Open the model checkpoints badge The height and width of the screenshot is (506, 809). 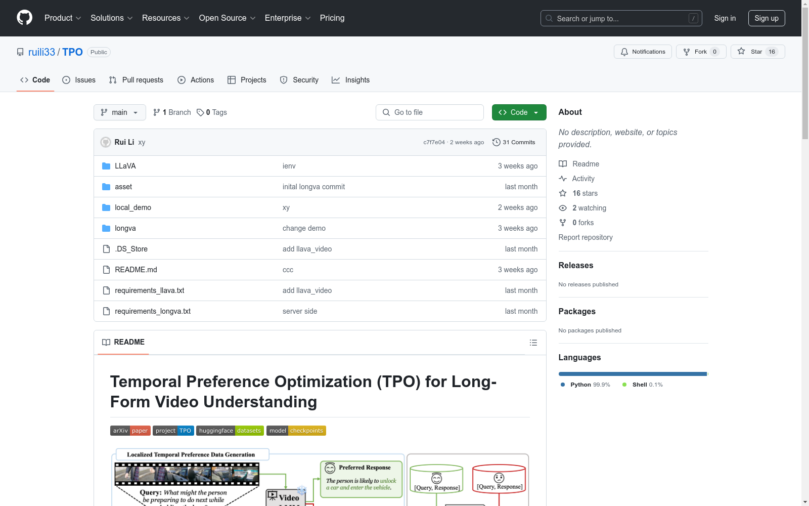(x=296, y=431)
